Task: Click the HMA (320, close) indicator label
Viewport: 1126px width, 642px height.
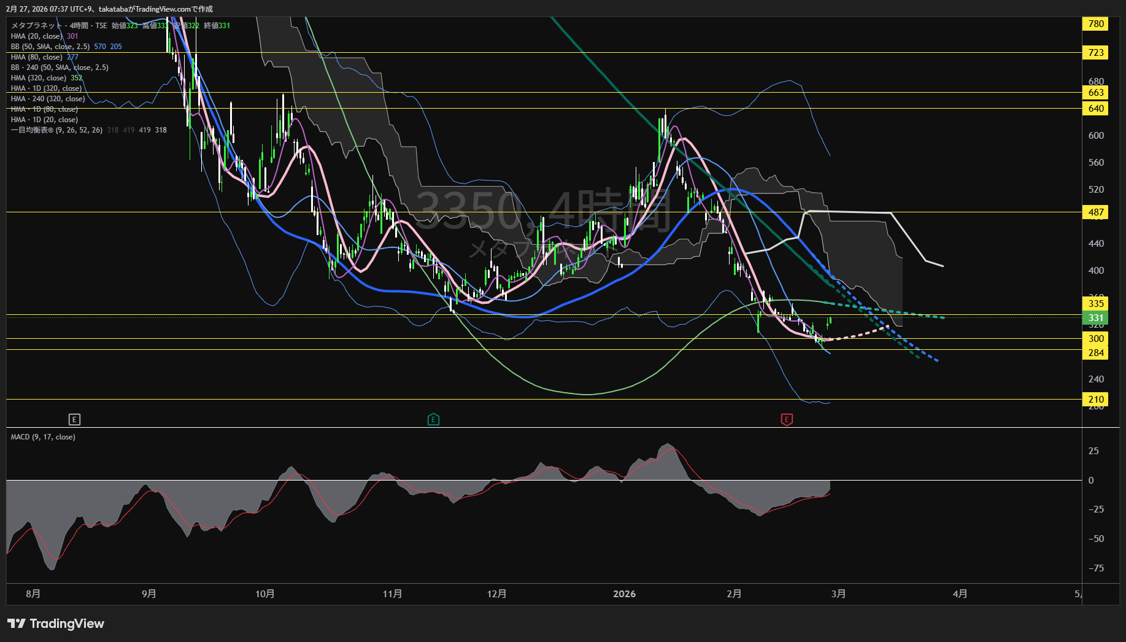Action: (38, 78)
